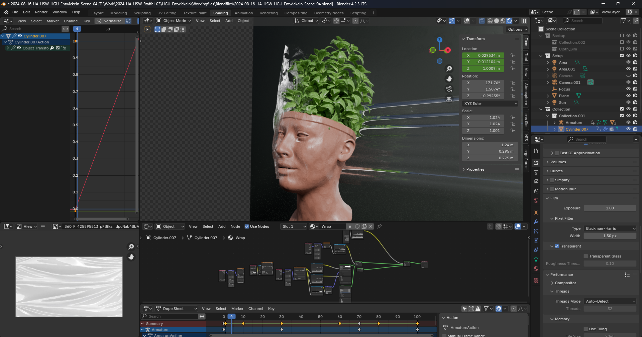Viewport: 642px width, 337px height.
Task: Open the Object Data properties tab
Action: pyautogui.click(x=536, y=259)
